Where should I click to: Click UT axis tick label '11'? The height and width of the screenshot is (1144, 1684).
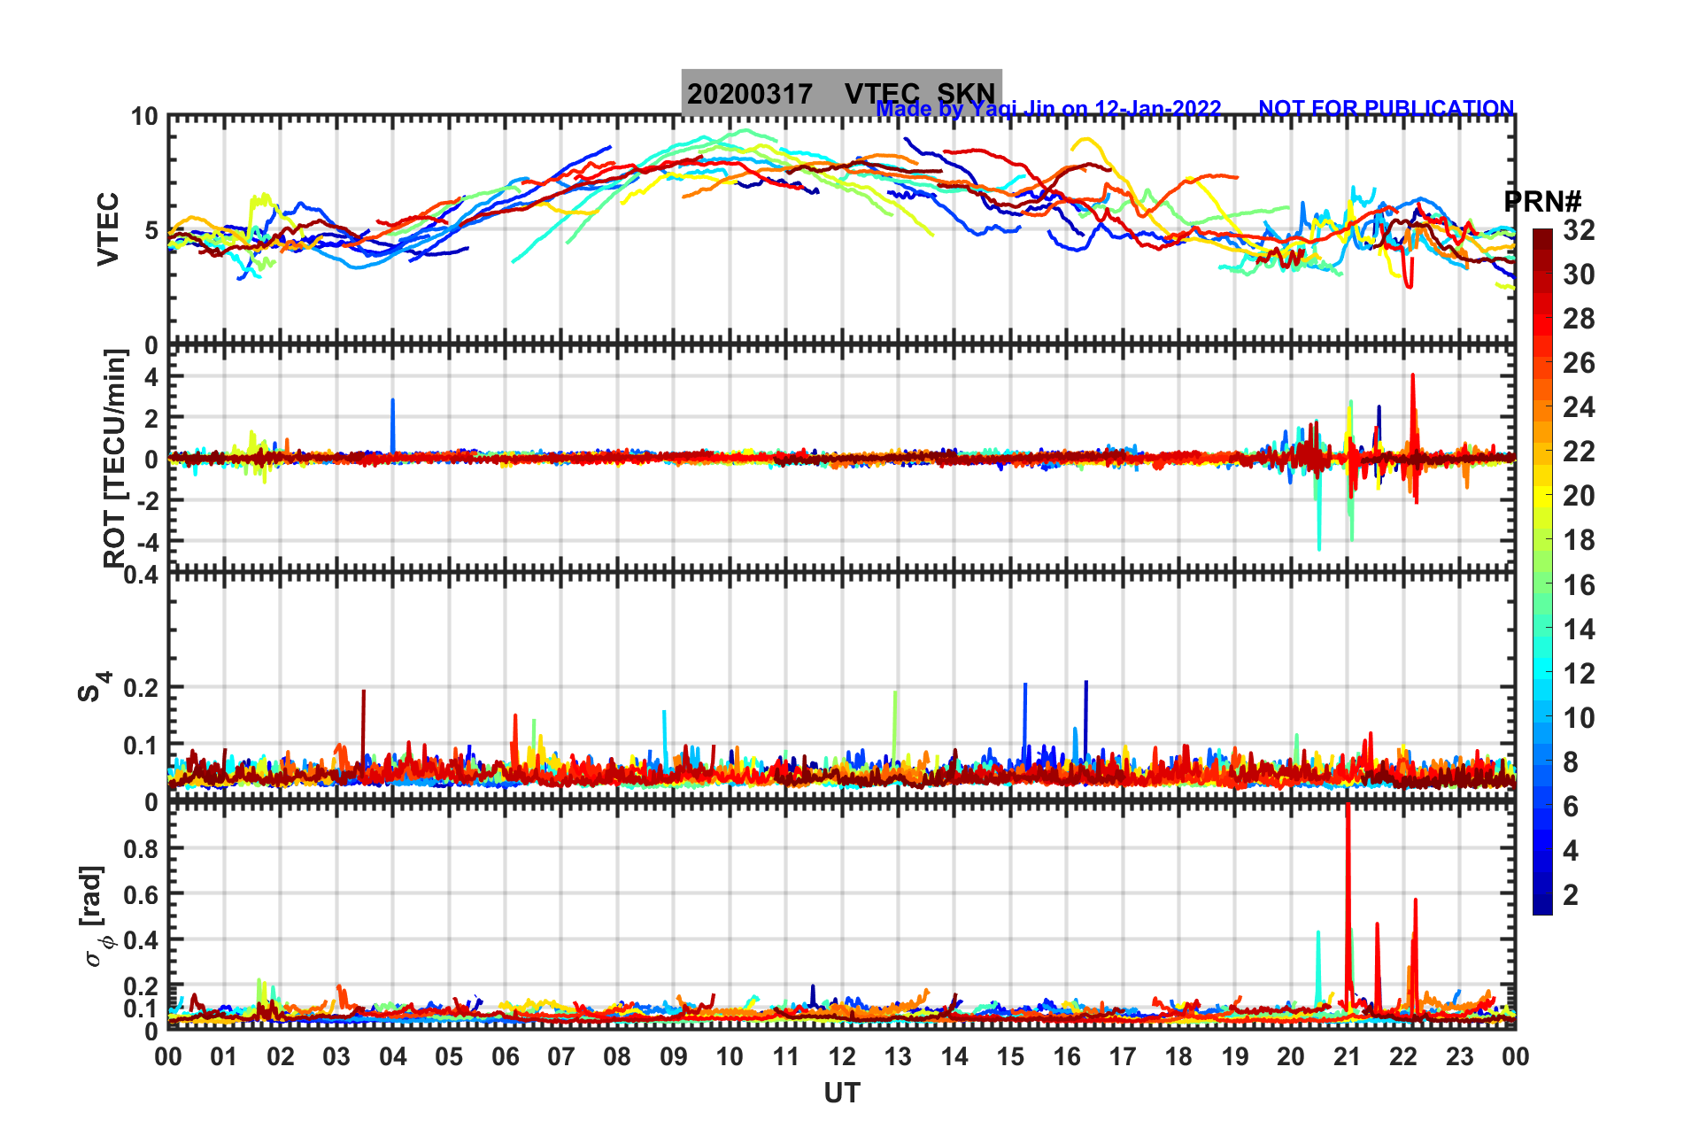tap(786, 1056)
